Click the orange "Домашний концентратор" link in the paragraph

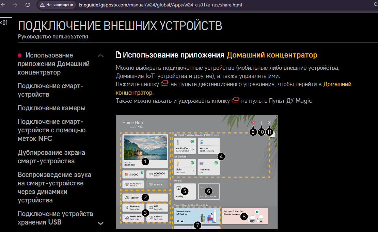tap(337, 84)
